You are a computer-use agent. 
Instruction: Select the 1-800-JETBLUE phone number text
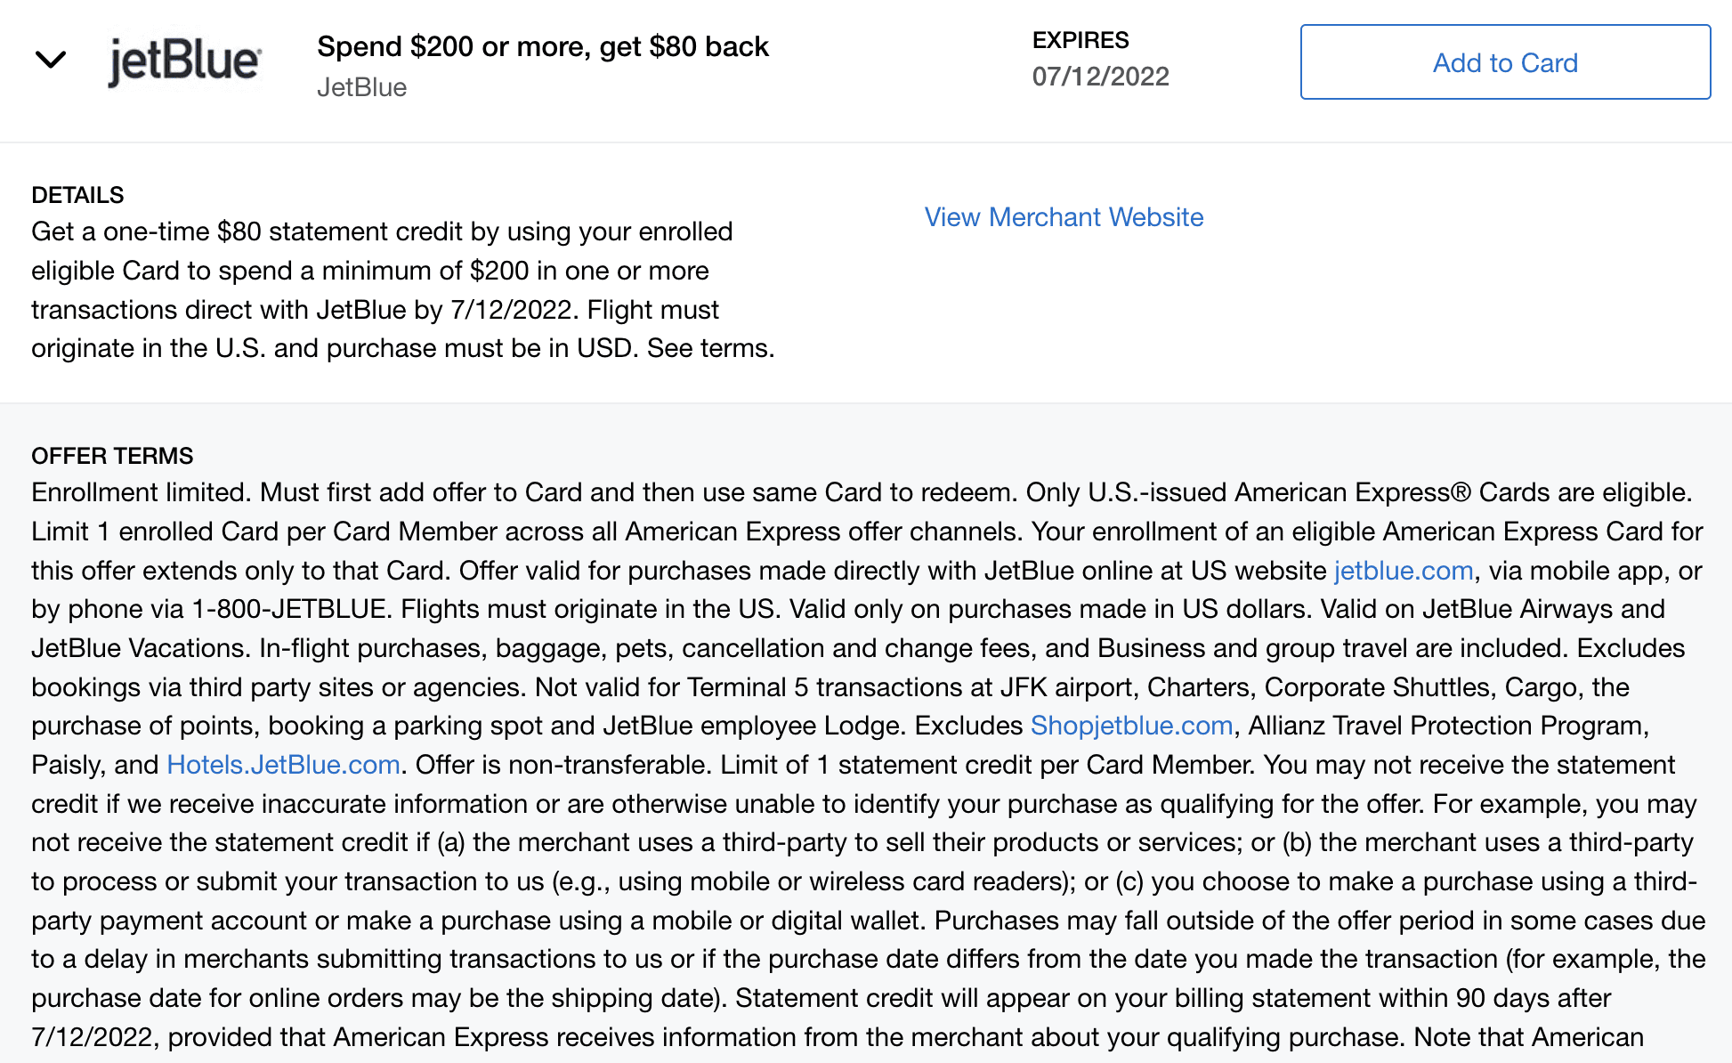pos(290,609)
